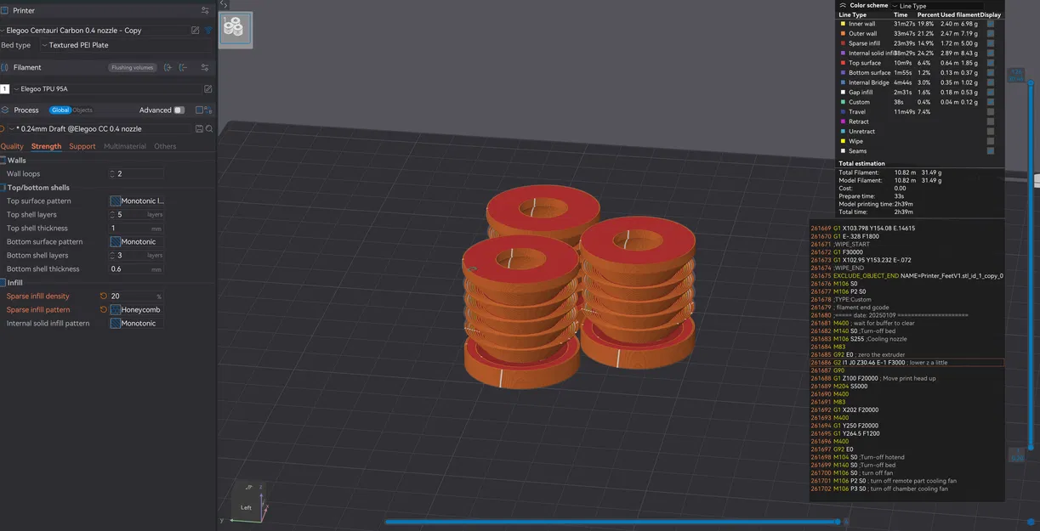Click the Sparse infill pattern label

pos(38,309)
